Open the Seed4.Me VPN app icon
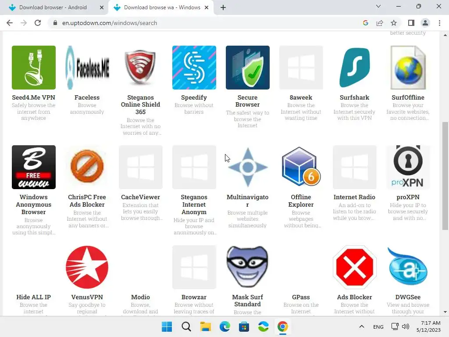The height and width of the screenshot is (337, 449). tap(33, 67)
